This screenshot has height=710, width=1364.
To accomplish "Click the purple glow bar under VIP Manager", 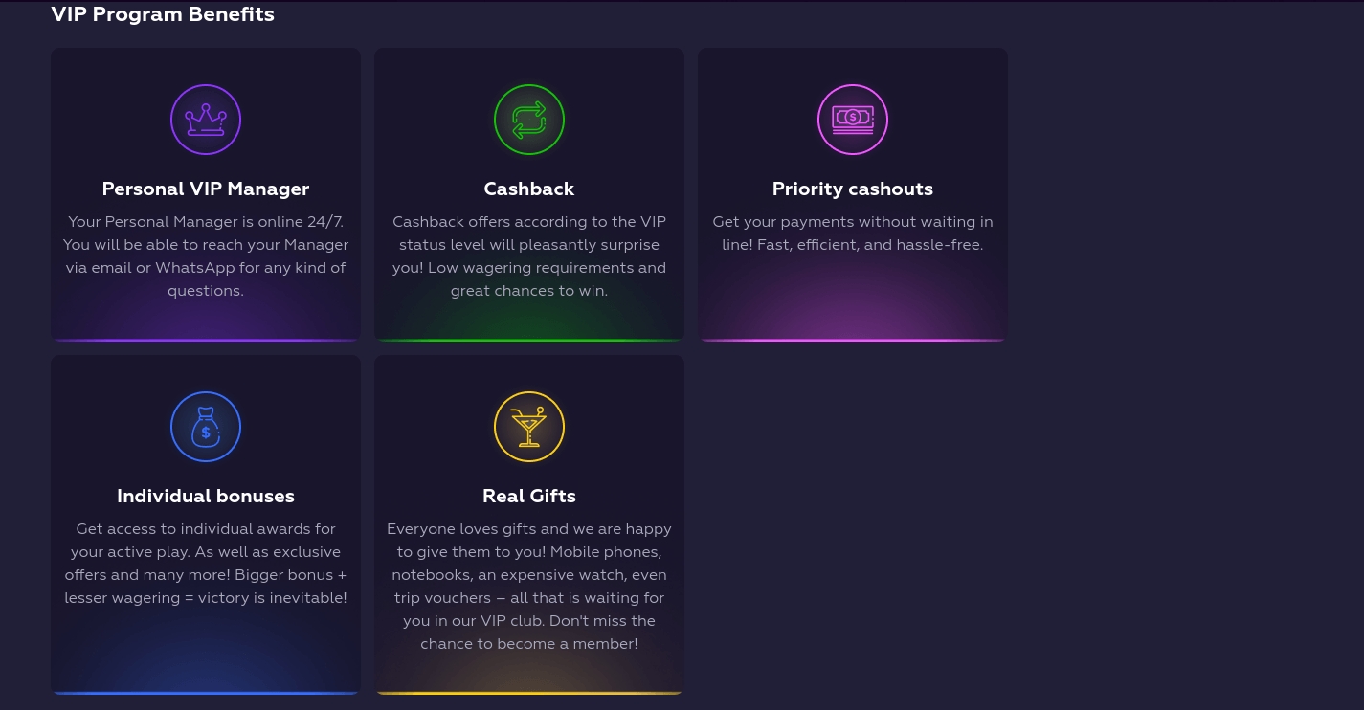I will (206, 339).
